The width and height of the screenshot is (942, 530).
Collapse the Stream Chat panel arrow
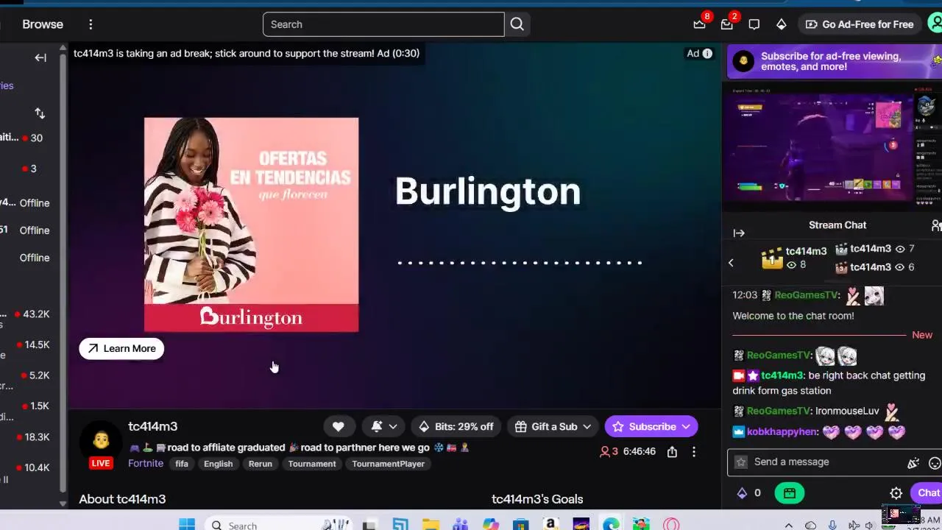point(739,233)
